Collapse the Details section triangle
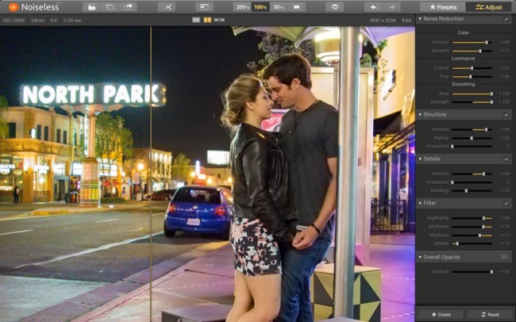The height and width of the screenshot is (322, 516). [420, 159]
